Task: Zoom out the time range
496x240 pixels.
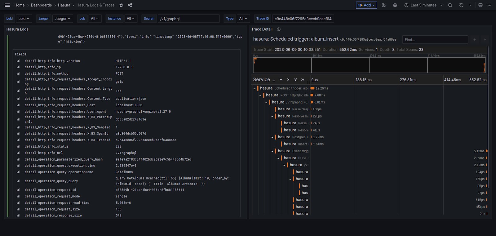Action: (450, 5)
